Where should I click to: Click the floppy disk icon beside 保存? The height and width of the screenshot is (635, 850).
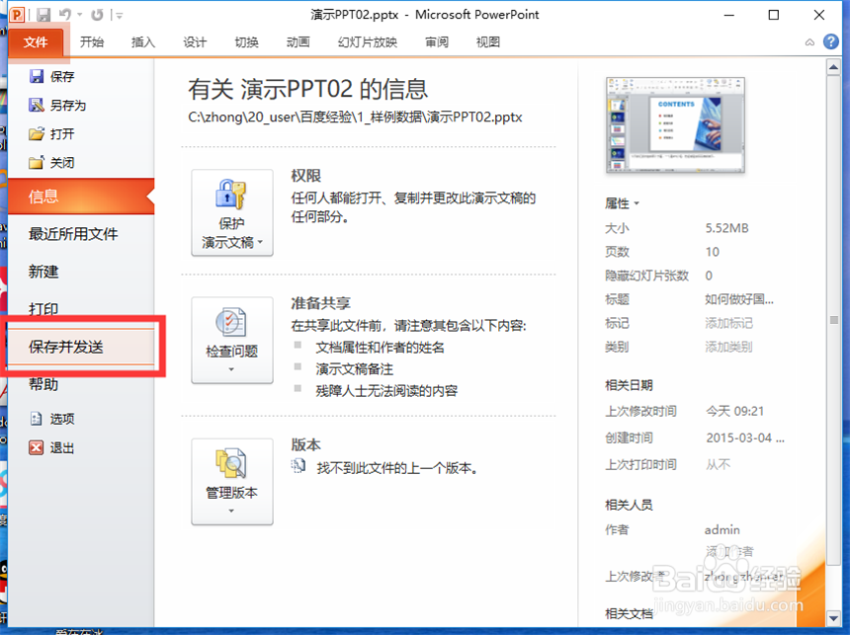click(37, 76)
